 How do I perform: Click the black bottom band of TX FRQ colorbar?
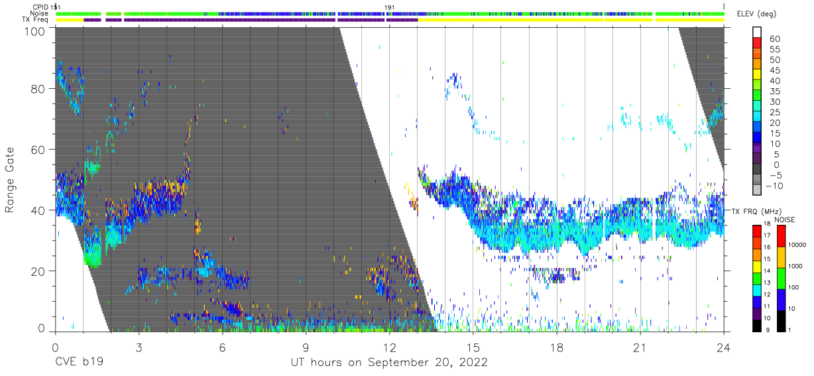(758, 325)
